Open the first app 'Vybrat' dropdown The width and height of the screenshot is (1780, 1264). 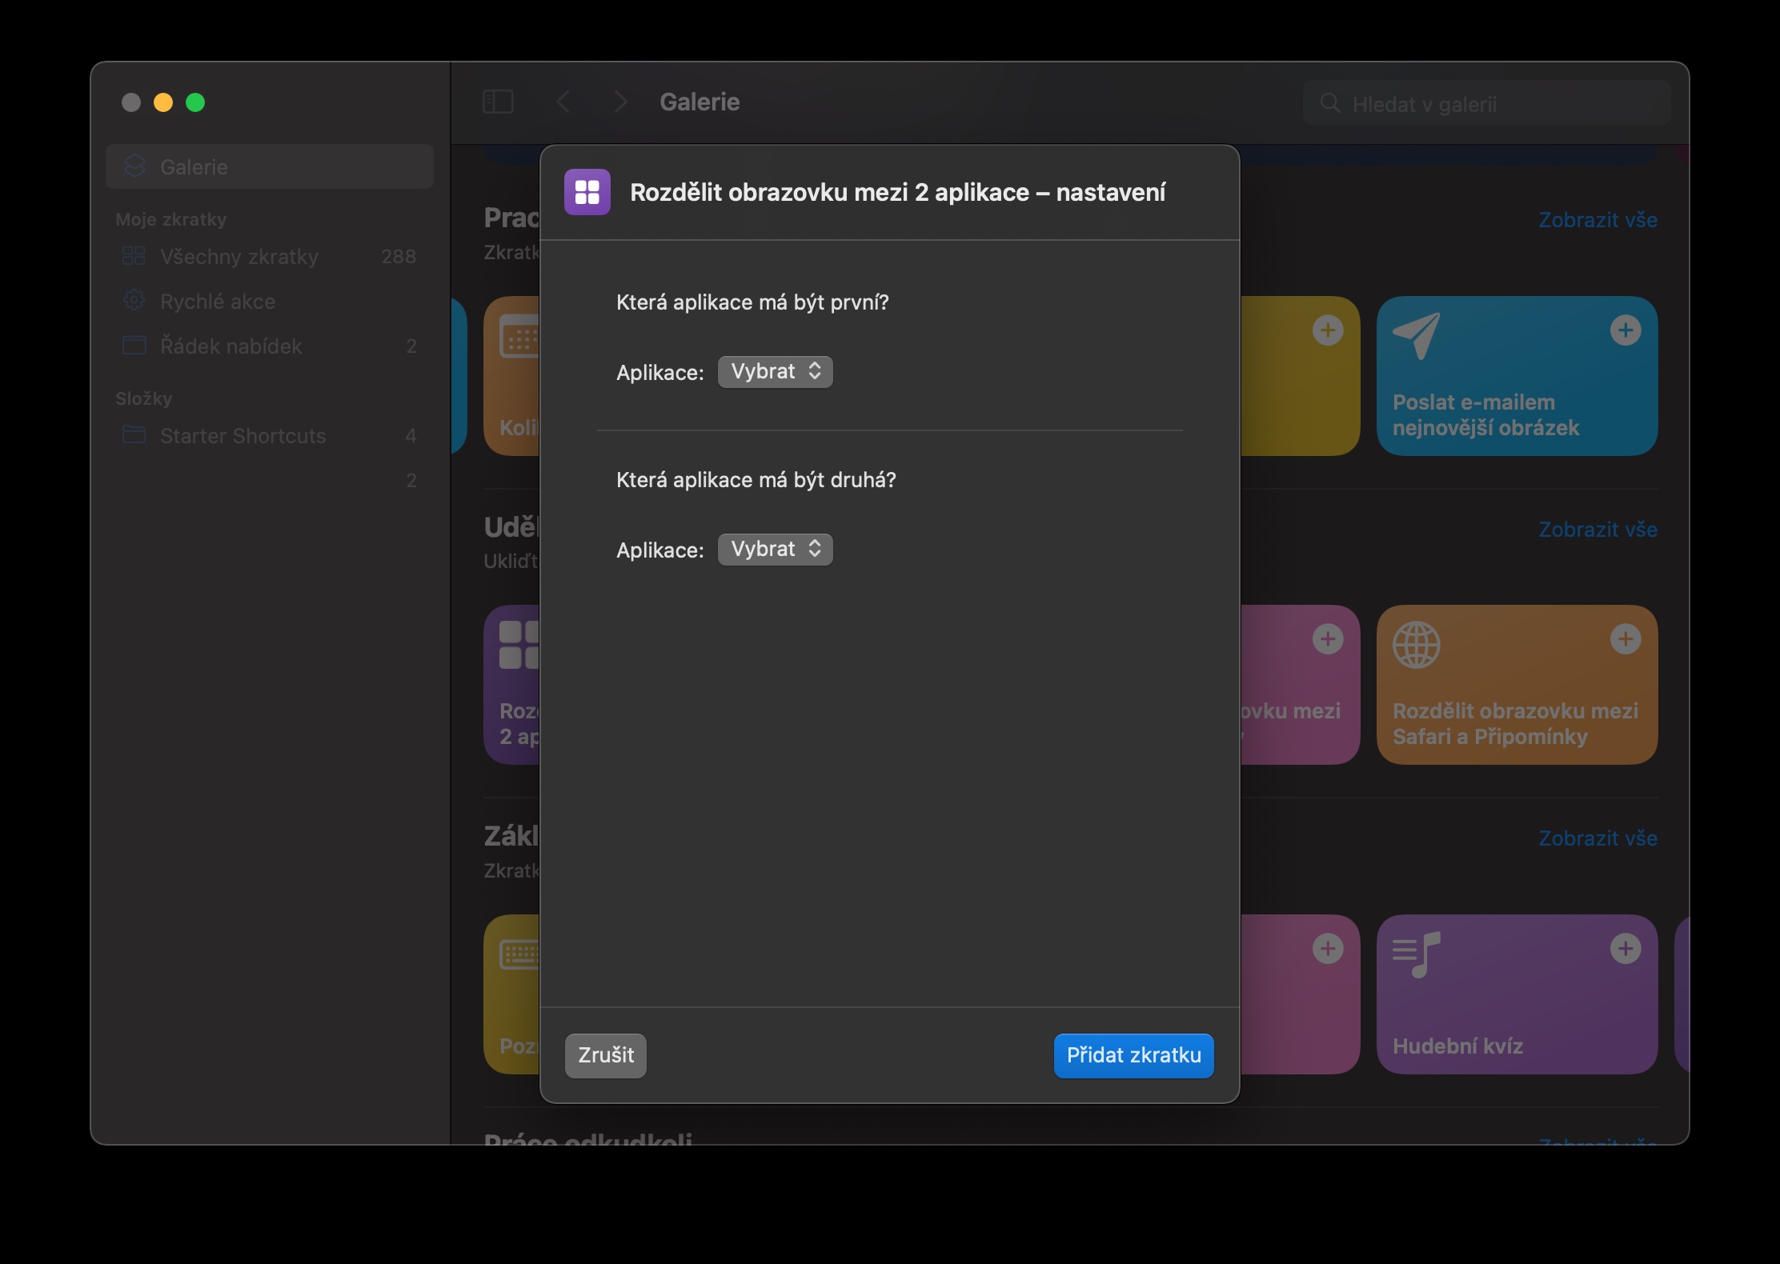775,372
